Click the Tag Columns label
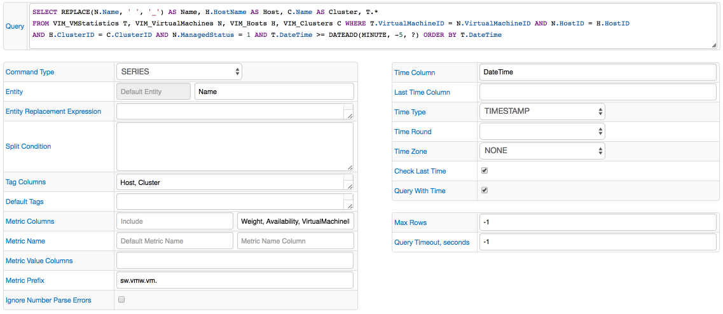The image size is (723, 314). coord(25,182)
